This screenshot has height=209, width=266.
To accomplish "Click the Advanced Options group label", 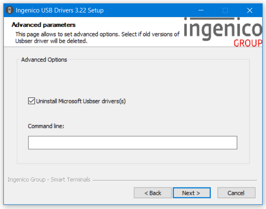I will click(44, 60).
